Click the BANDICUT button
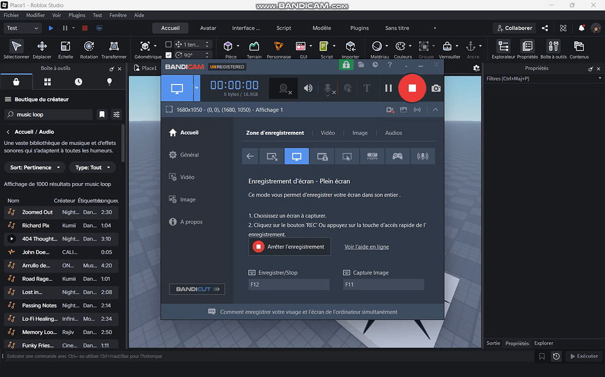The image size is (605, 377). pos(197,289)
